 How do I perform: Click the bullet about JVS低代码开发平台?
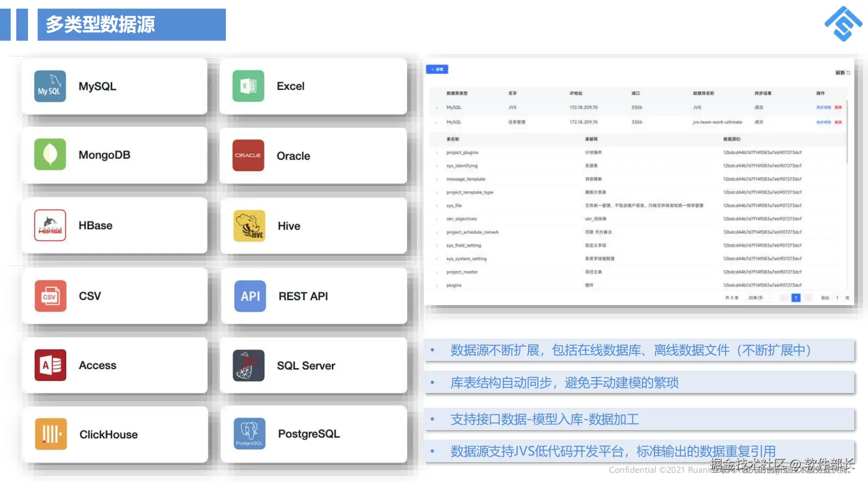click(639, 451)
